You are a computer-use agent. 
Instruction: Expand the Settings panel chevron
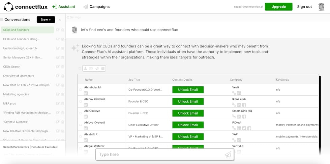pos(68,17)
